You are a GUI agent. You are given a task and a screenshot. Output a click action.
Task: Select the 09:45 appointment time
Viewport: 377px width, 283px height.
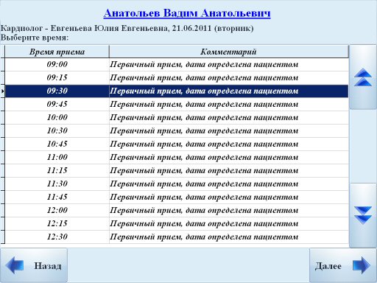[57, 104]
